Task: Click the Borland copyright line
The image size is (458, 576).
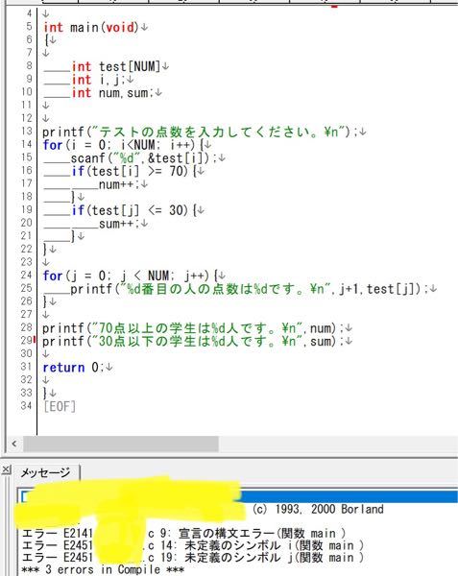Action: (318, 509)
